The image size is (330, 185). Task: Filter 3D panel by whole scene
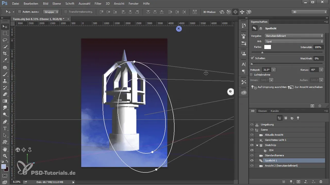[279, 118]
